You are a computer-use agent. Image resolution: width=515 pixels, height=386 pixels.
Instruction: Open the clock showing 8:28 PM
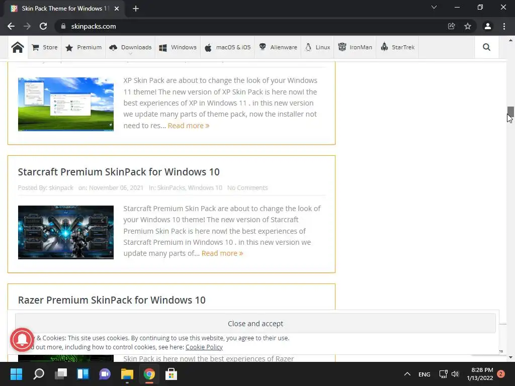480,374
